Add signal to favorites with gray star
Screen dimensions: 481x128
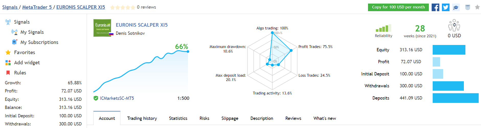477,7
